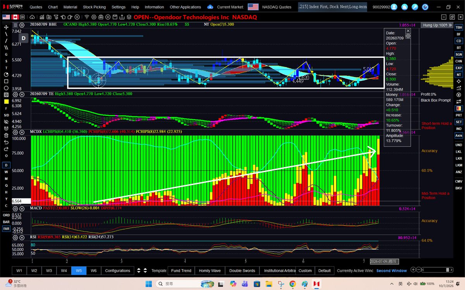This screenshot has height=290, width=465.
Task: Toggle the FAR mode button
Action: [x=6, y=229]
